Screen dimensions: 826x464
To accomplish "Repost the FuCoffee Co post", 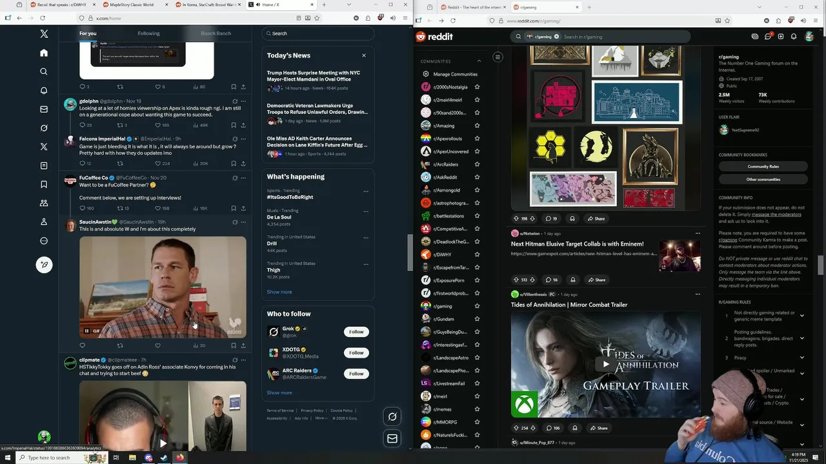I will point(119,208).
